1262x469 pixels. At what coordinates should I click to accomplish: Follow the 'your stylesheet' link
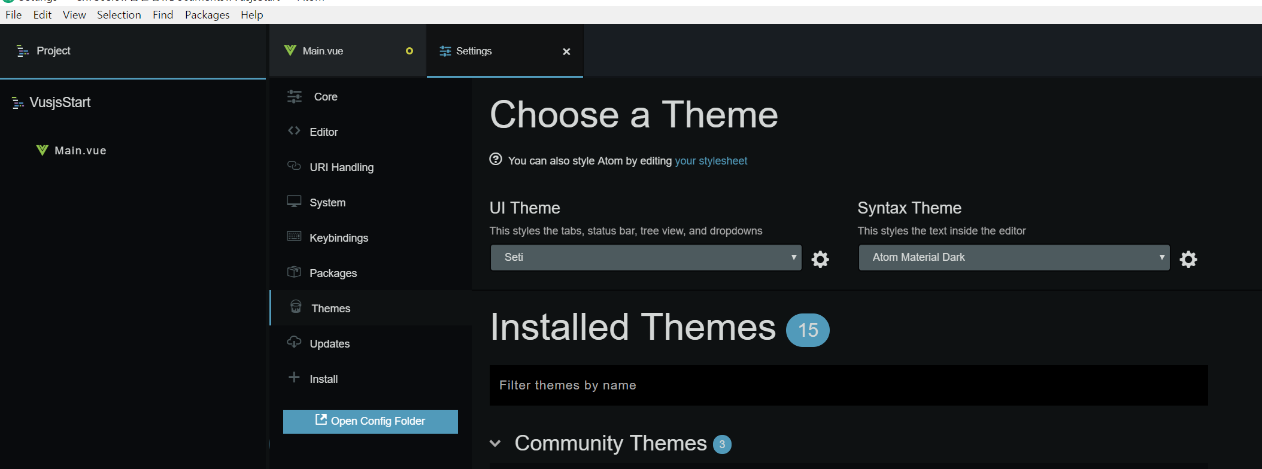pyautogui.click(x=711, y=161)
